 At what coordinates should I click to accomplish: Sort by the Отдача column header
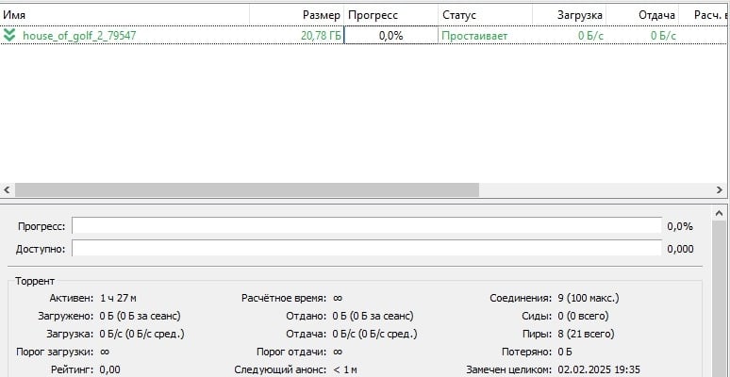642,15
